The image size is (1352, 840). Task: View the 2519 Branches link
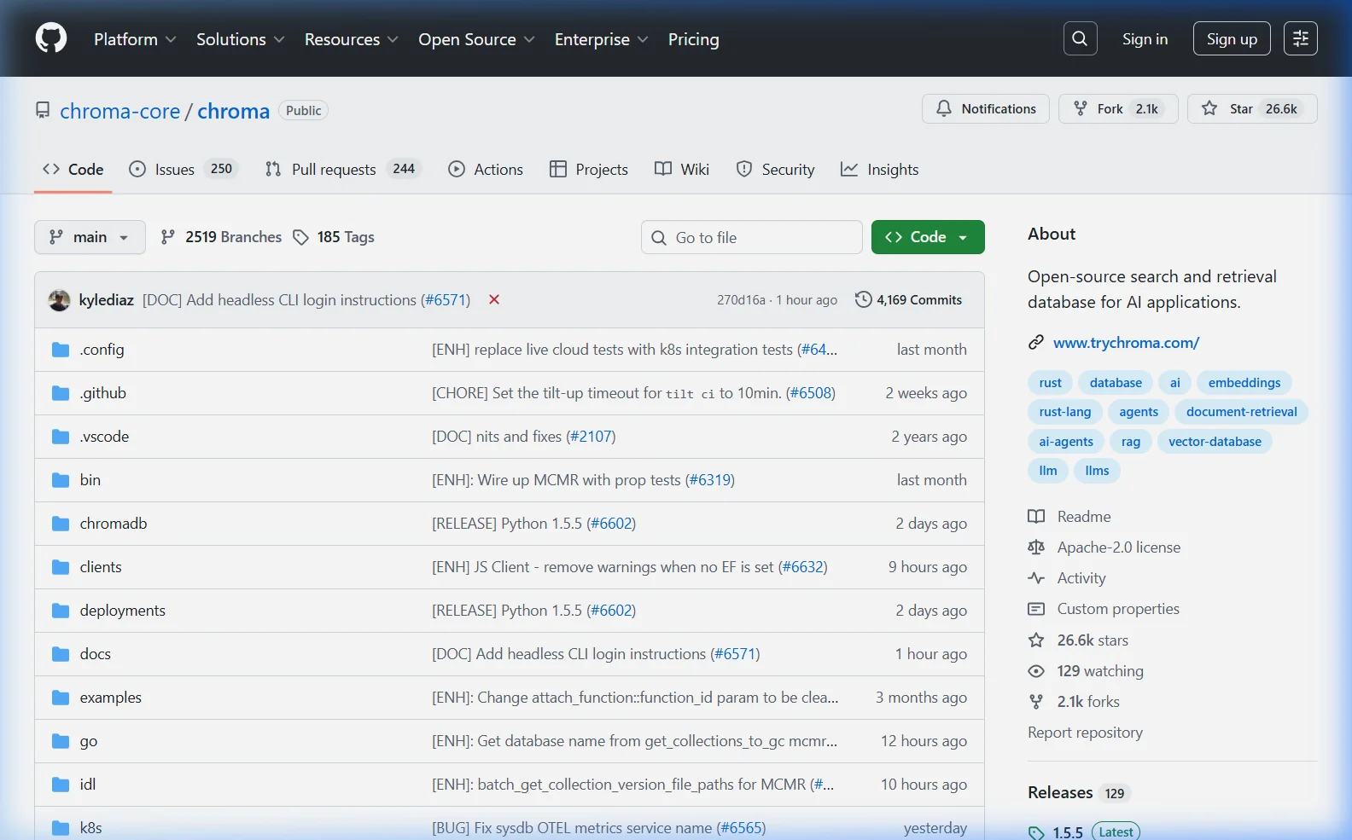pos(221,237)
